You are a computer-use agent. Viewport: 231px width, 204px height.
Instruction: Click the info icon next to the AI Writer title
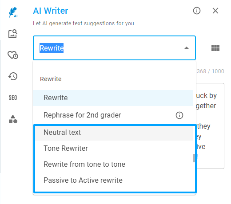[197, 11]
